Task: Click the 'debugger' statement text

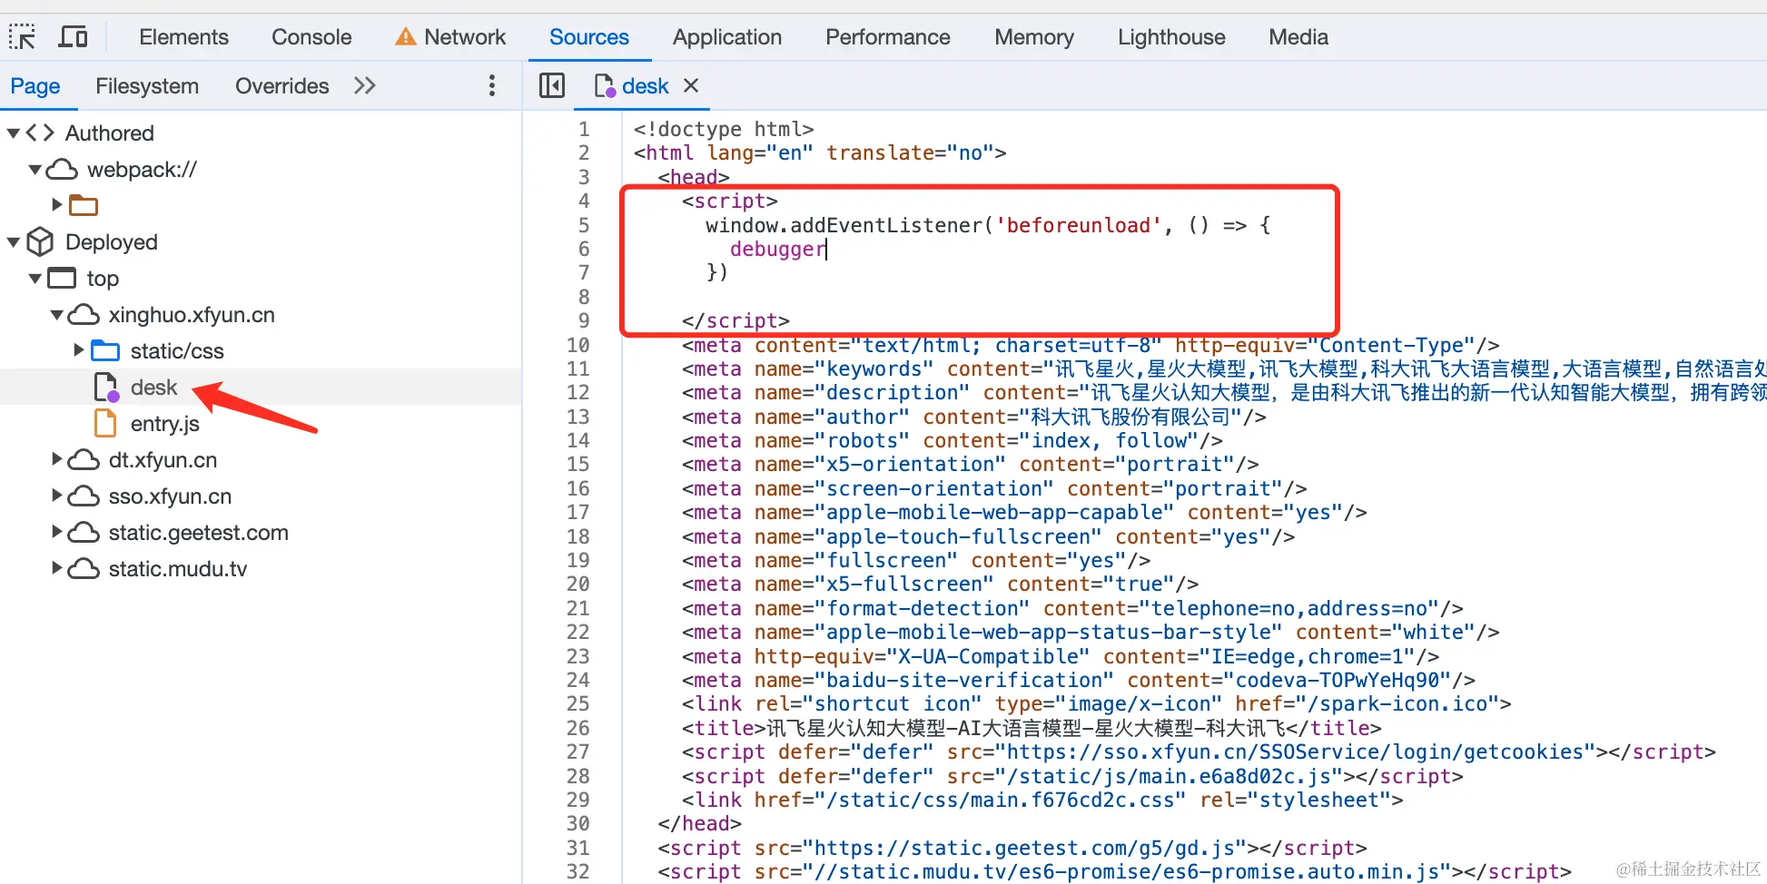Action: tap(778, 249)
